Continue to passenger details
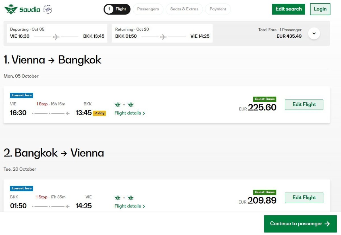 coord(300,224)
